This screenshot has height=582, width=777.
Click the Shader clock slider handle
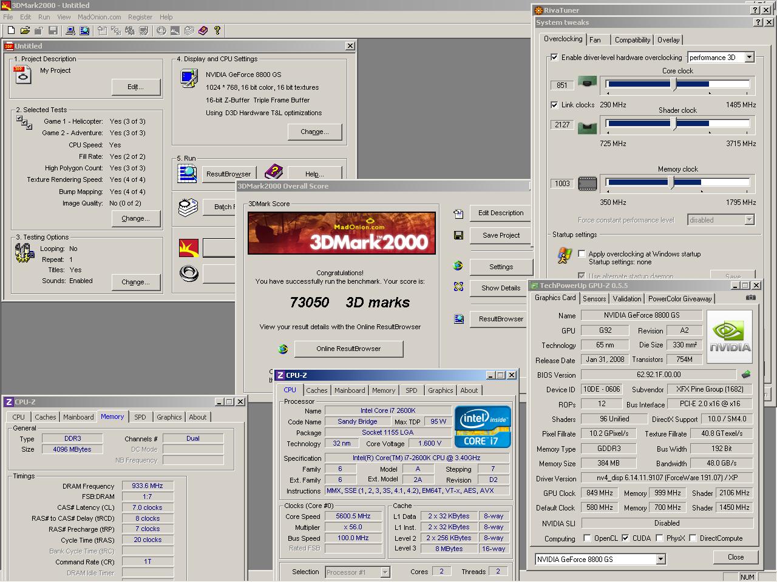pos(674,124)
